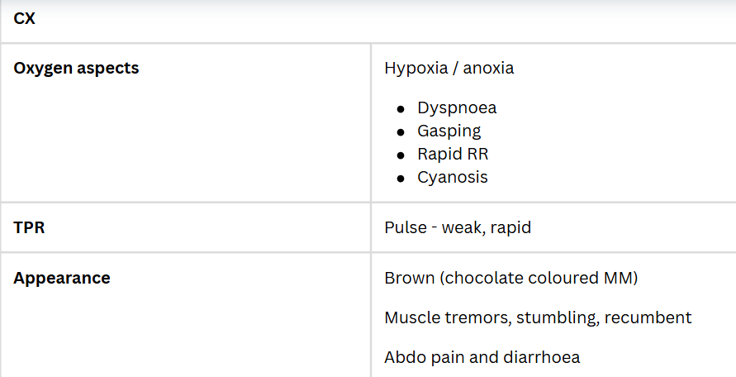
Task: Select the TPR row label
Action: [29, 227]
